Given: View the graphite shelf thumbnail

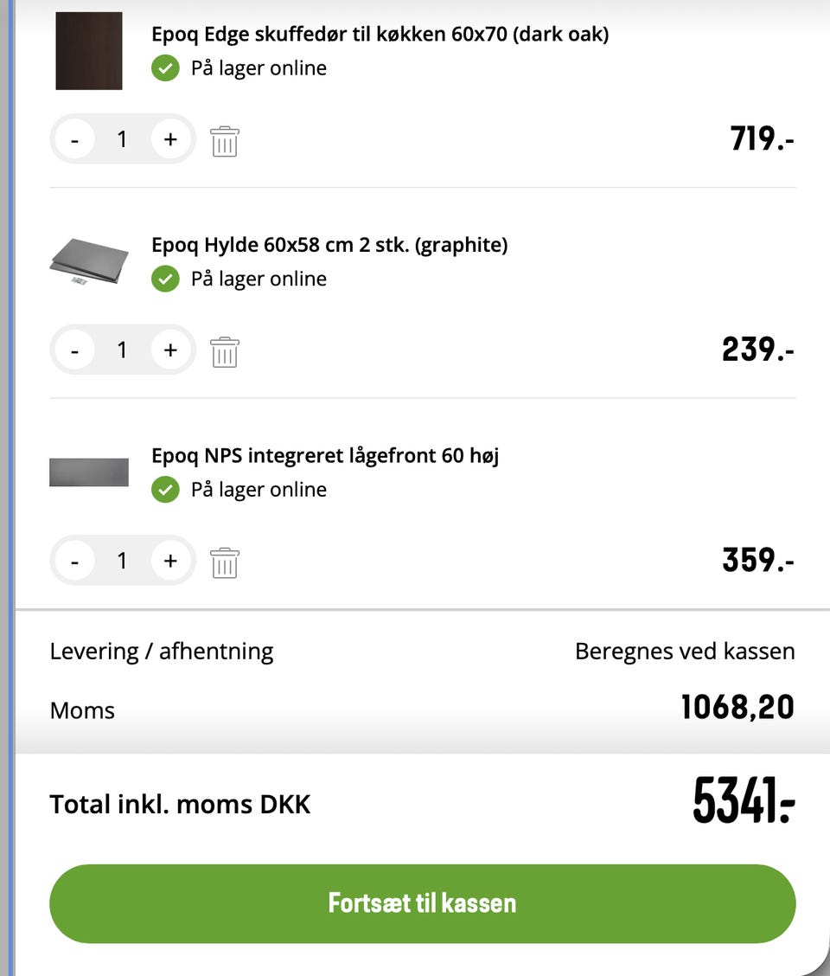Looking at the screenshot, I should coord(89,261).
